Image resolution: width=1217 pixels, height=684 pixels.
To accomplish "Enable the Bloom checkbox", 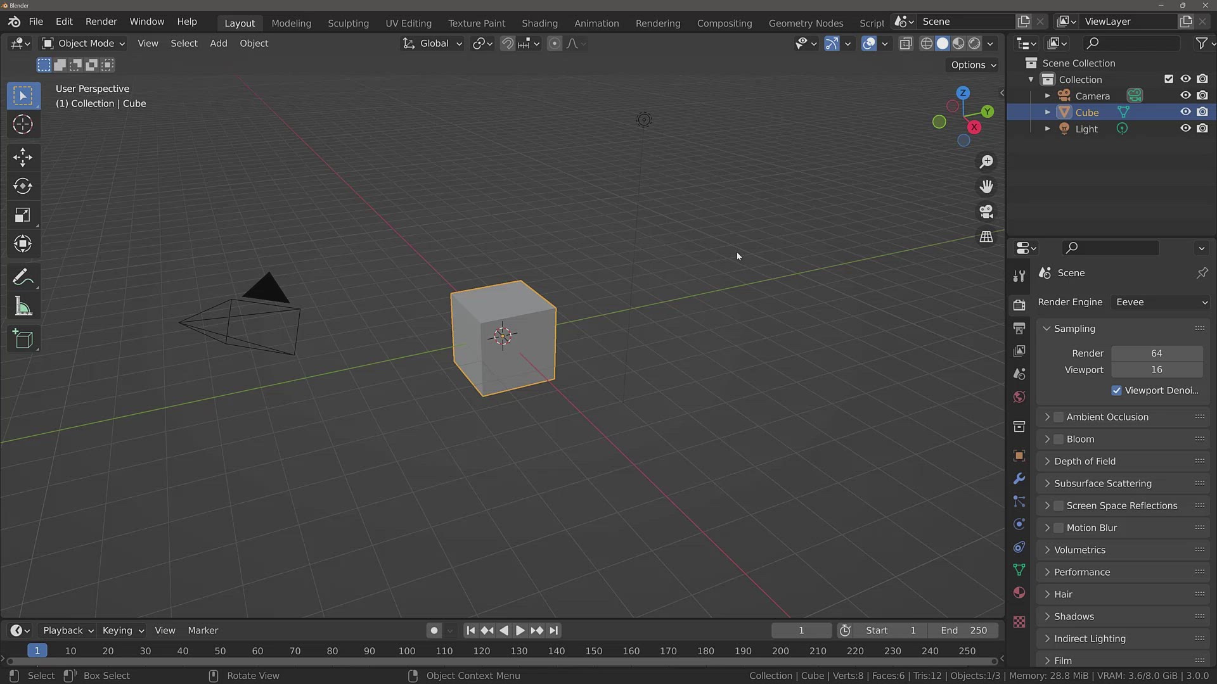I will pos(1059,439).
